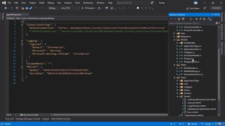Click the Send Feedback icon next to Live Share
This screenshot has height=126, width=225.
205,8
